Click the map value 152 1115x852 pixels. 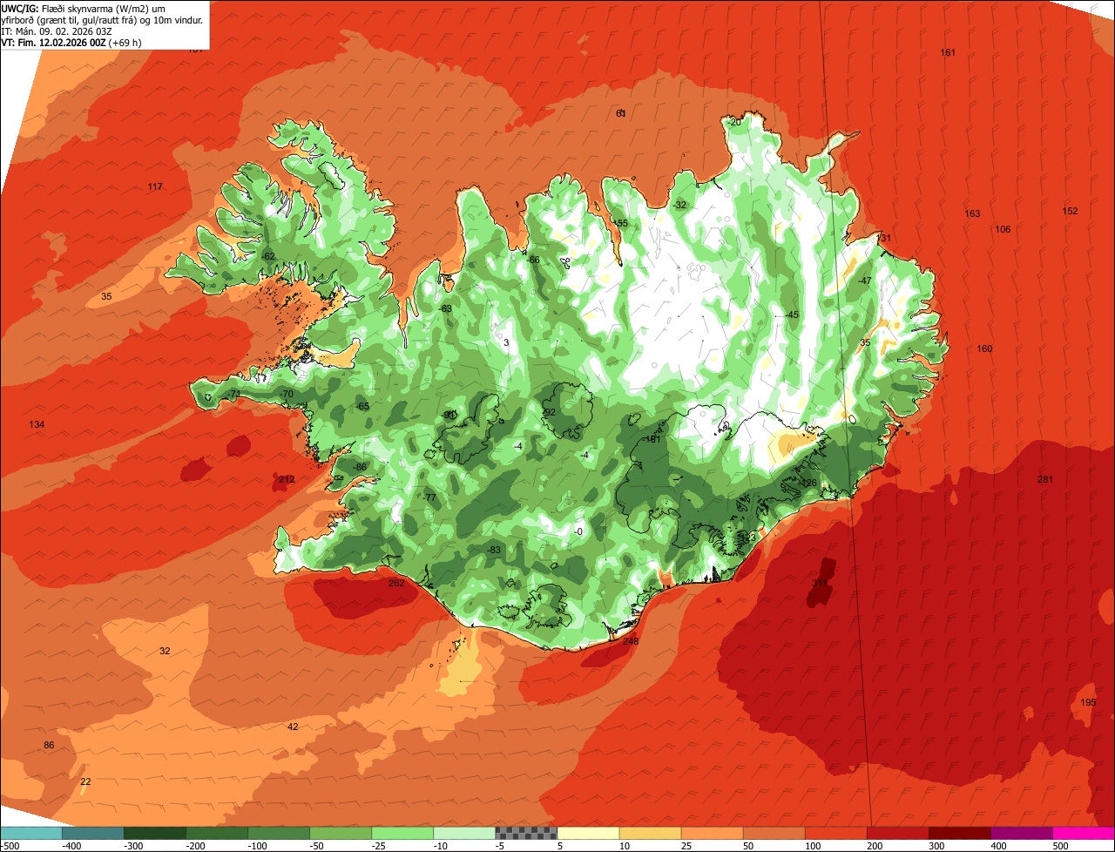click(x=1070, y=212)
